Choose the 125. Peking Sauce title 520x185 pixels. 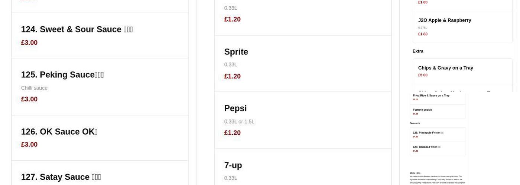(x=62, y=75)
